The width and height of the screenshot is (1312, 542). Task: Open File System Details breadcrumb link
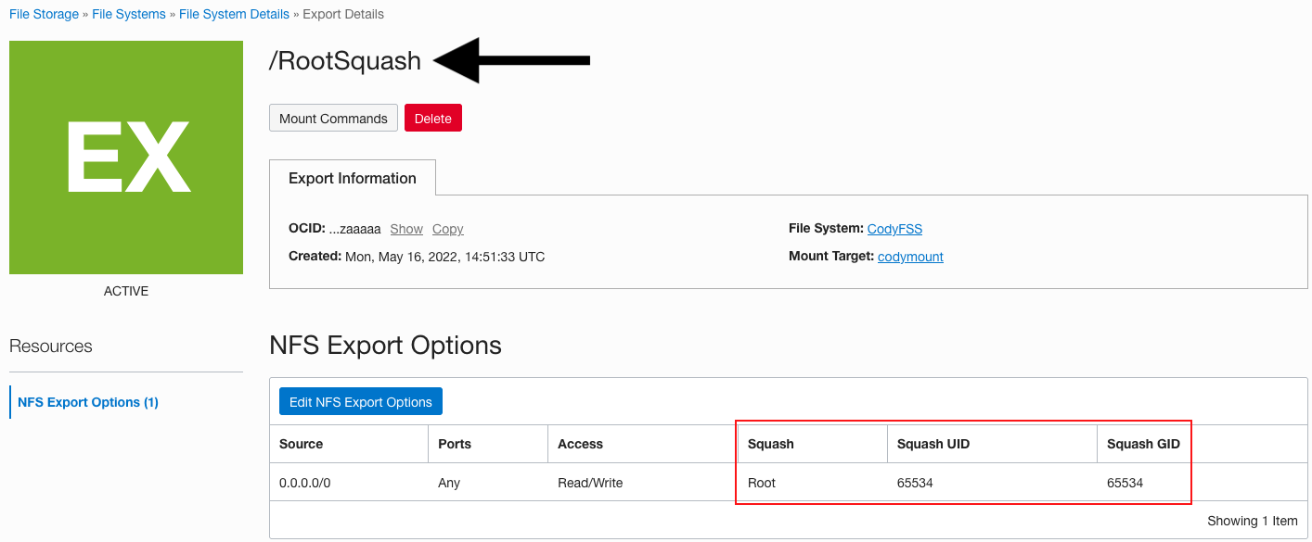click(234, 14)
